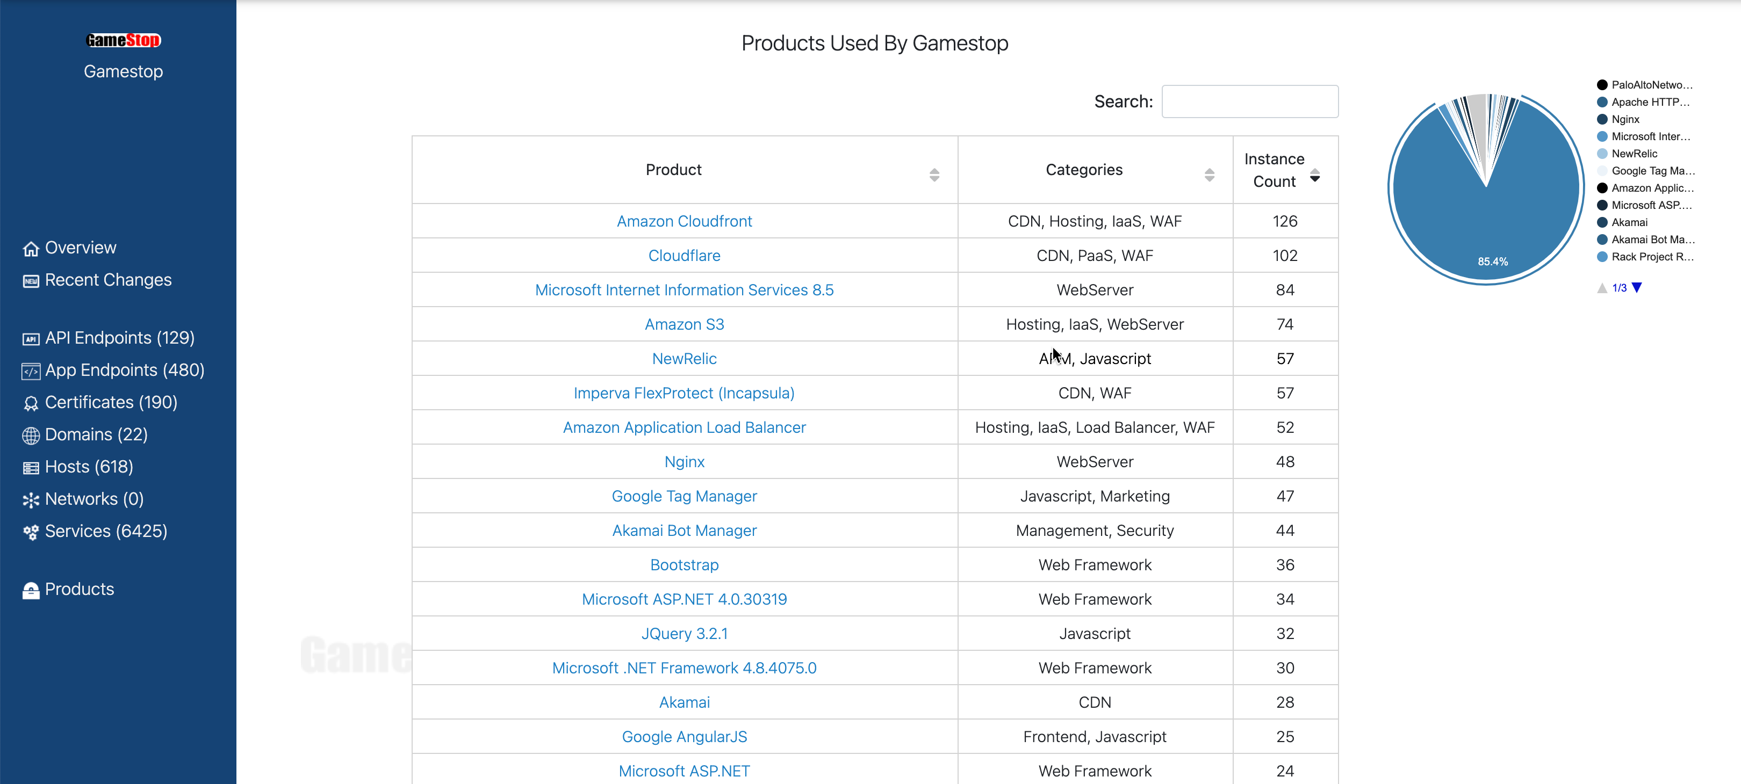Toggle Amazon Applic… legend swatch
Viewport: 1741px width, 784px height.
pos(1602,188)
